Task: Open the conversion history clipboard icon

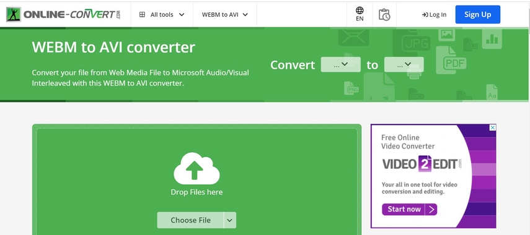Action: point(384,14)
